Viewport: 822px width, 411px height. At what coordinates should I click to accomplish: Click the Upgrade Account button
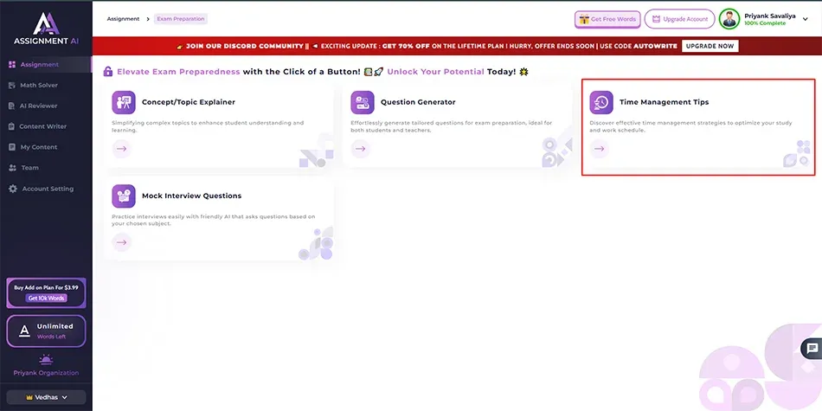(679, 19)
